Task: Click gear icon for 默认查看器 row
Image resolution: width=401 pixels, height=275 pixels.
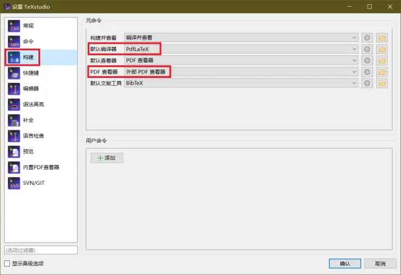Action: coord(367,60)
